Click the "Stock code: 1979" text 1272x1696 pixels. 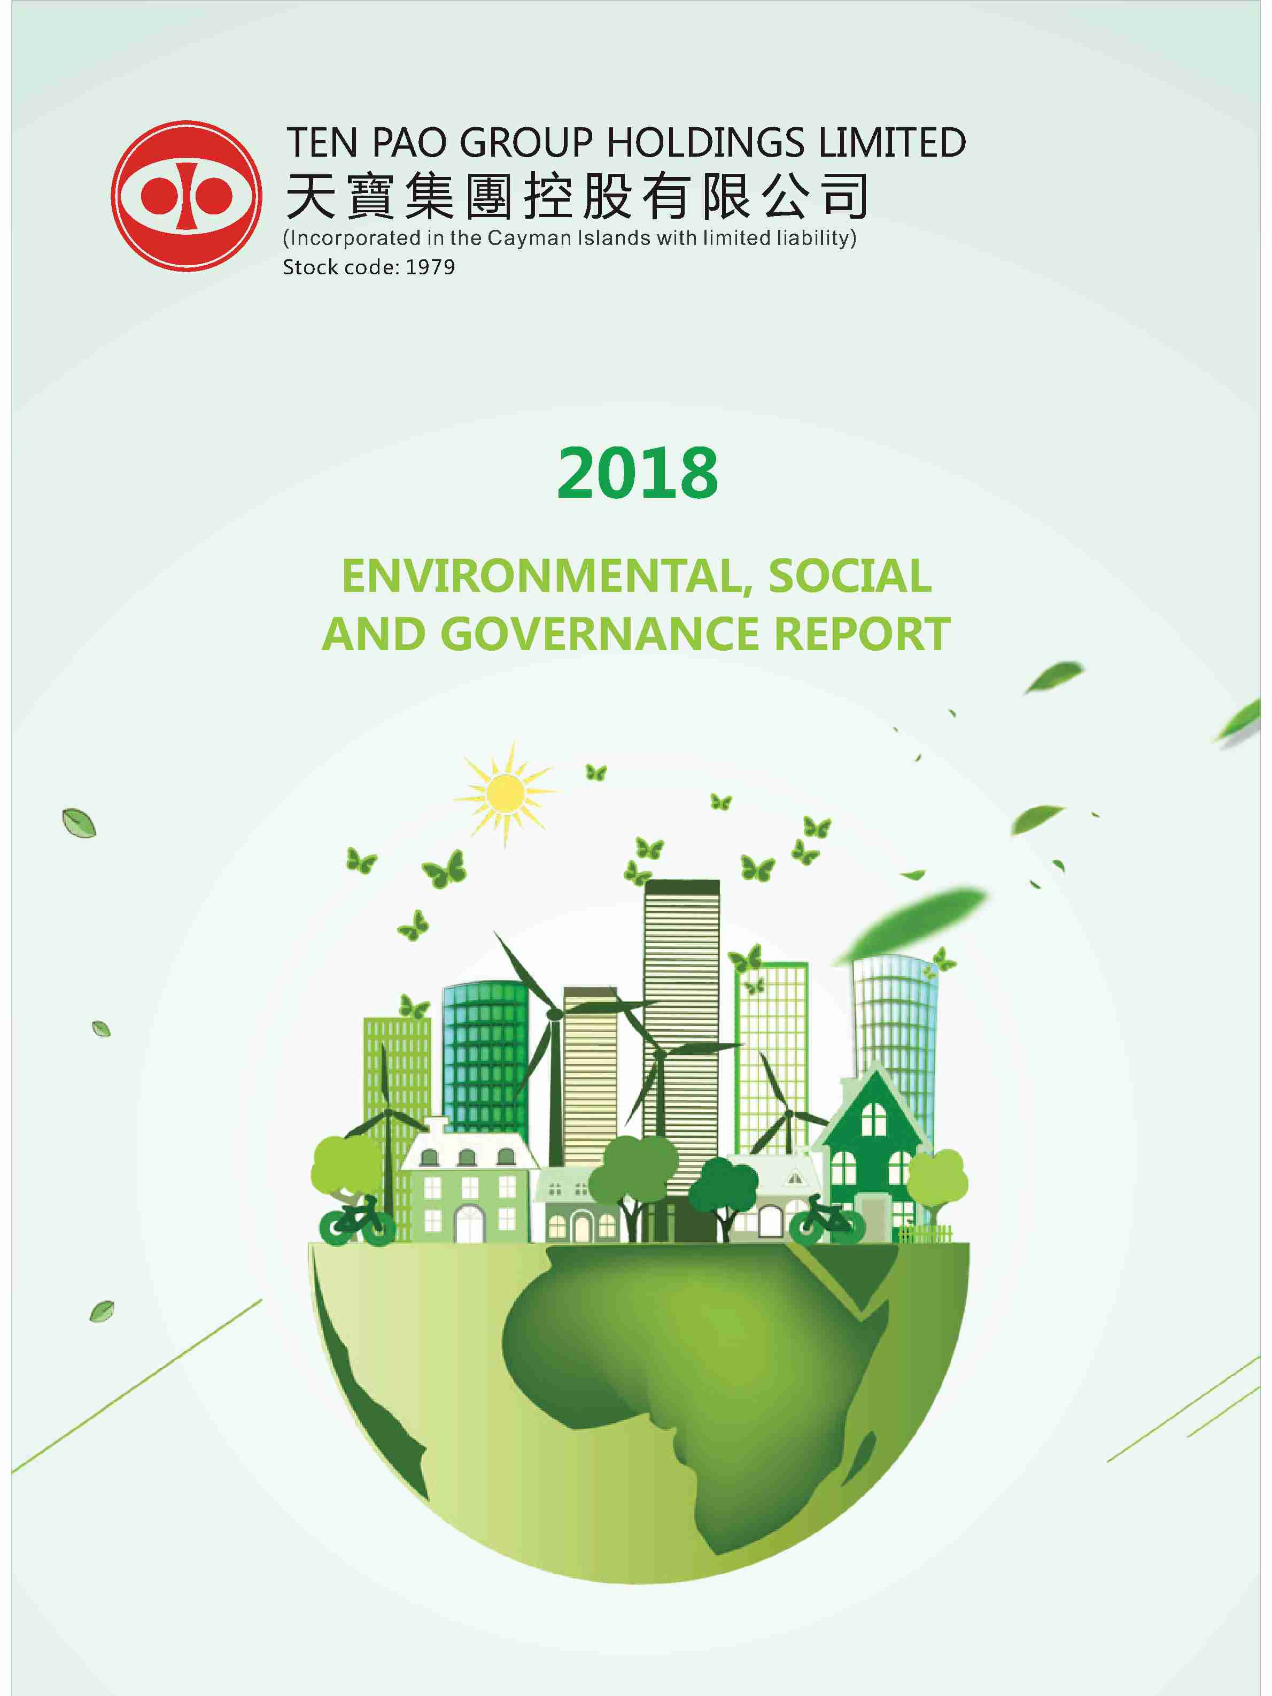tap(369, 267)
